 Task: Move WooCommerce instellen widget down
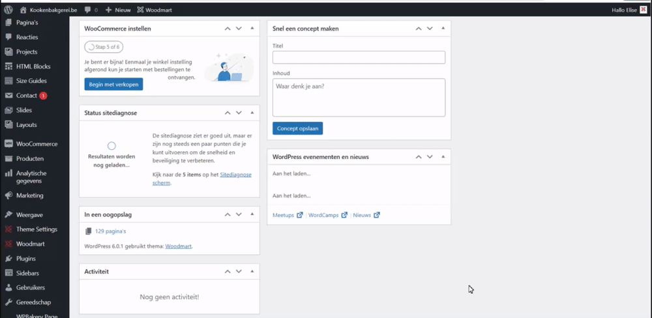239,29
